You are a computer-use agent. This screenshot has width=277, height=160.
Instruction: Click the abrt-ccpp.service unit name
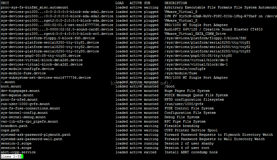(18, 152)
